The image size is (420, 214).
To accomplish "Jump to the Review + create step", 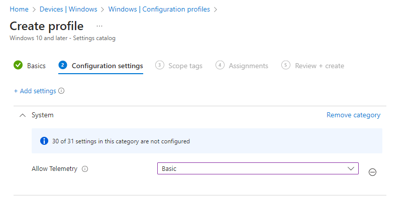I will (319, 66).
